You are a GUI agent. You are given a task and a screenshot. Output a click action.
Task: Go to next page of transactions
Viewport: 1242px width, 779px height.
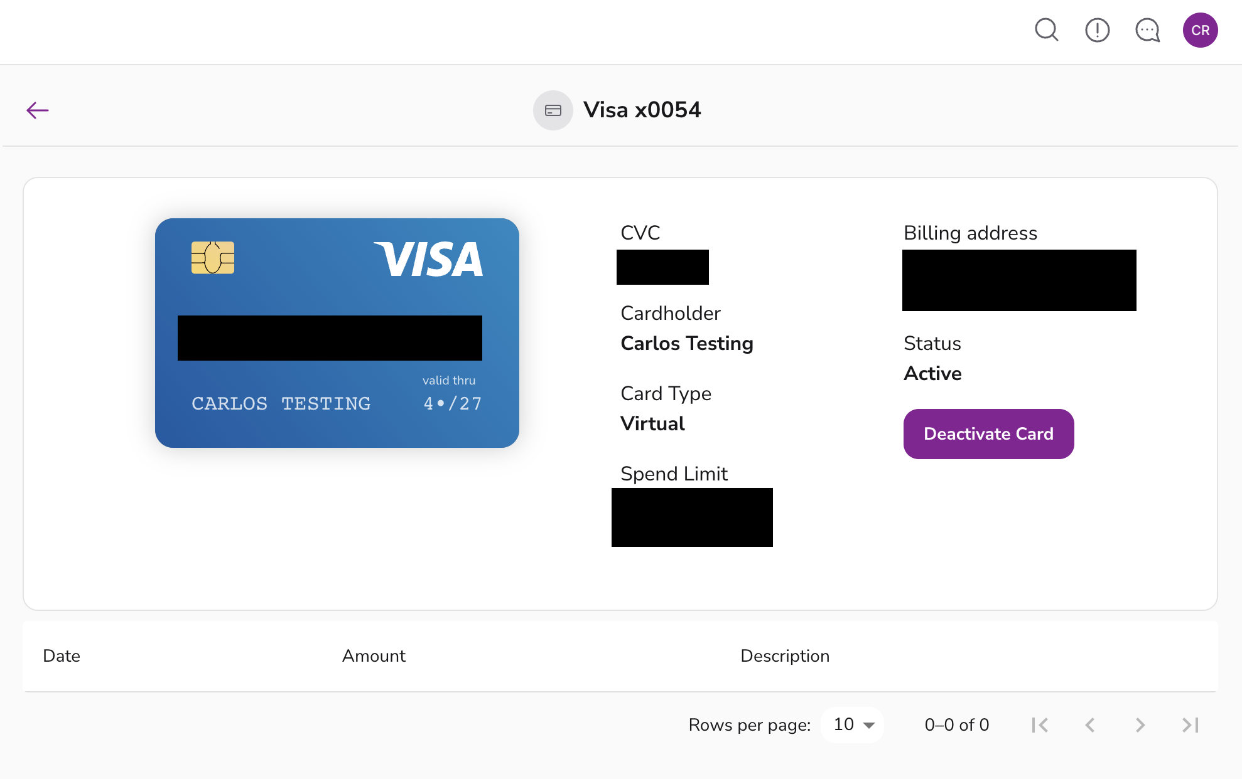1140,725
